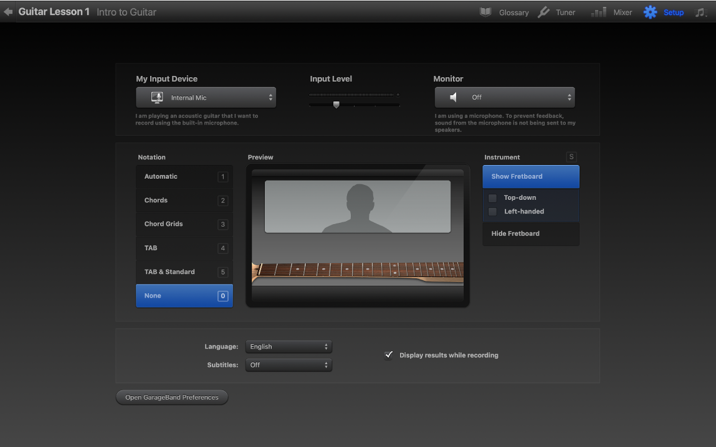The width and height of the screenshot is (716, 447).
Task: Expand the Language dropdown
Action: (x=289, y=347)
